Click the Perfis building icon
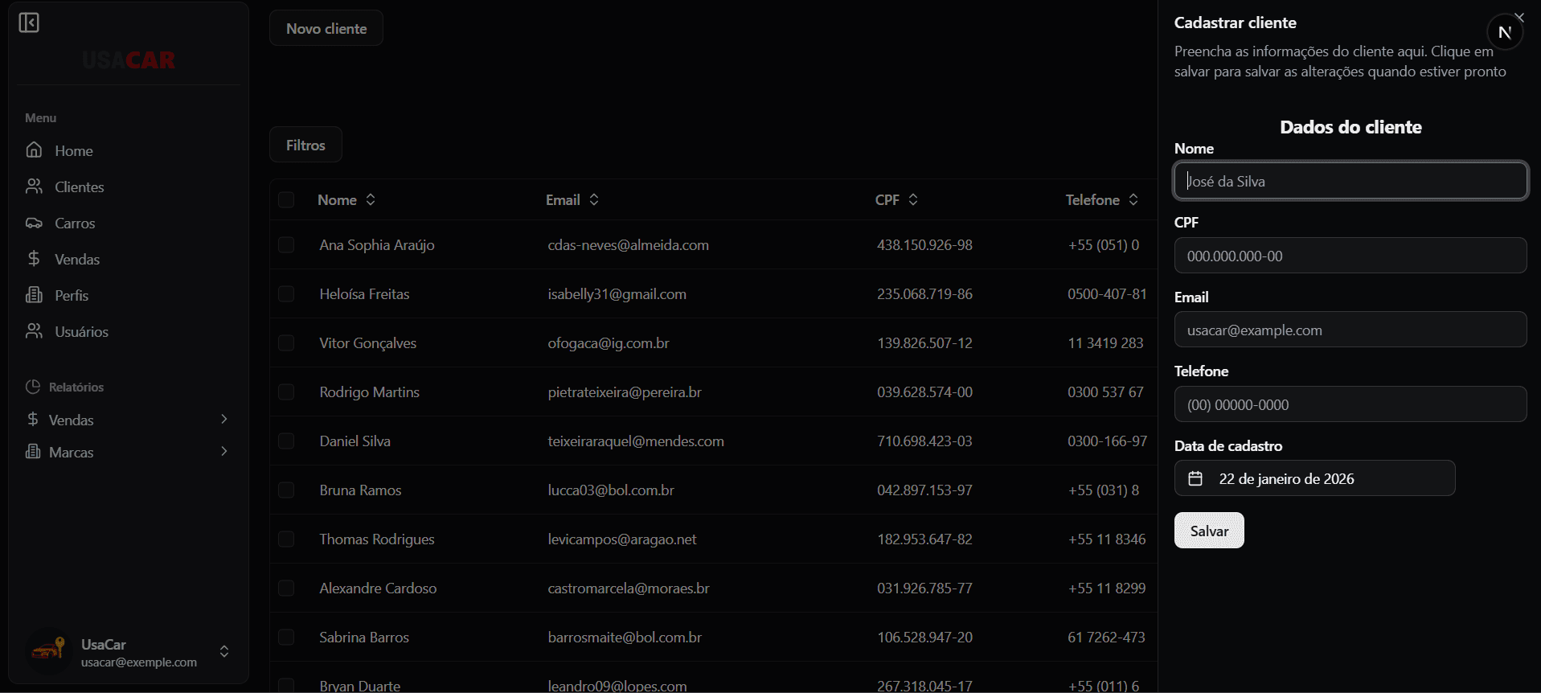Viewport: 1541px width, 693px height. (x=34, y=295)
